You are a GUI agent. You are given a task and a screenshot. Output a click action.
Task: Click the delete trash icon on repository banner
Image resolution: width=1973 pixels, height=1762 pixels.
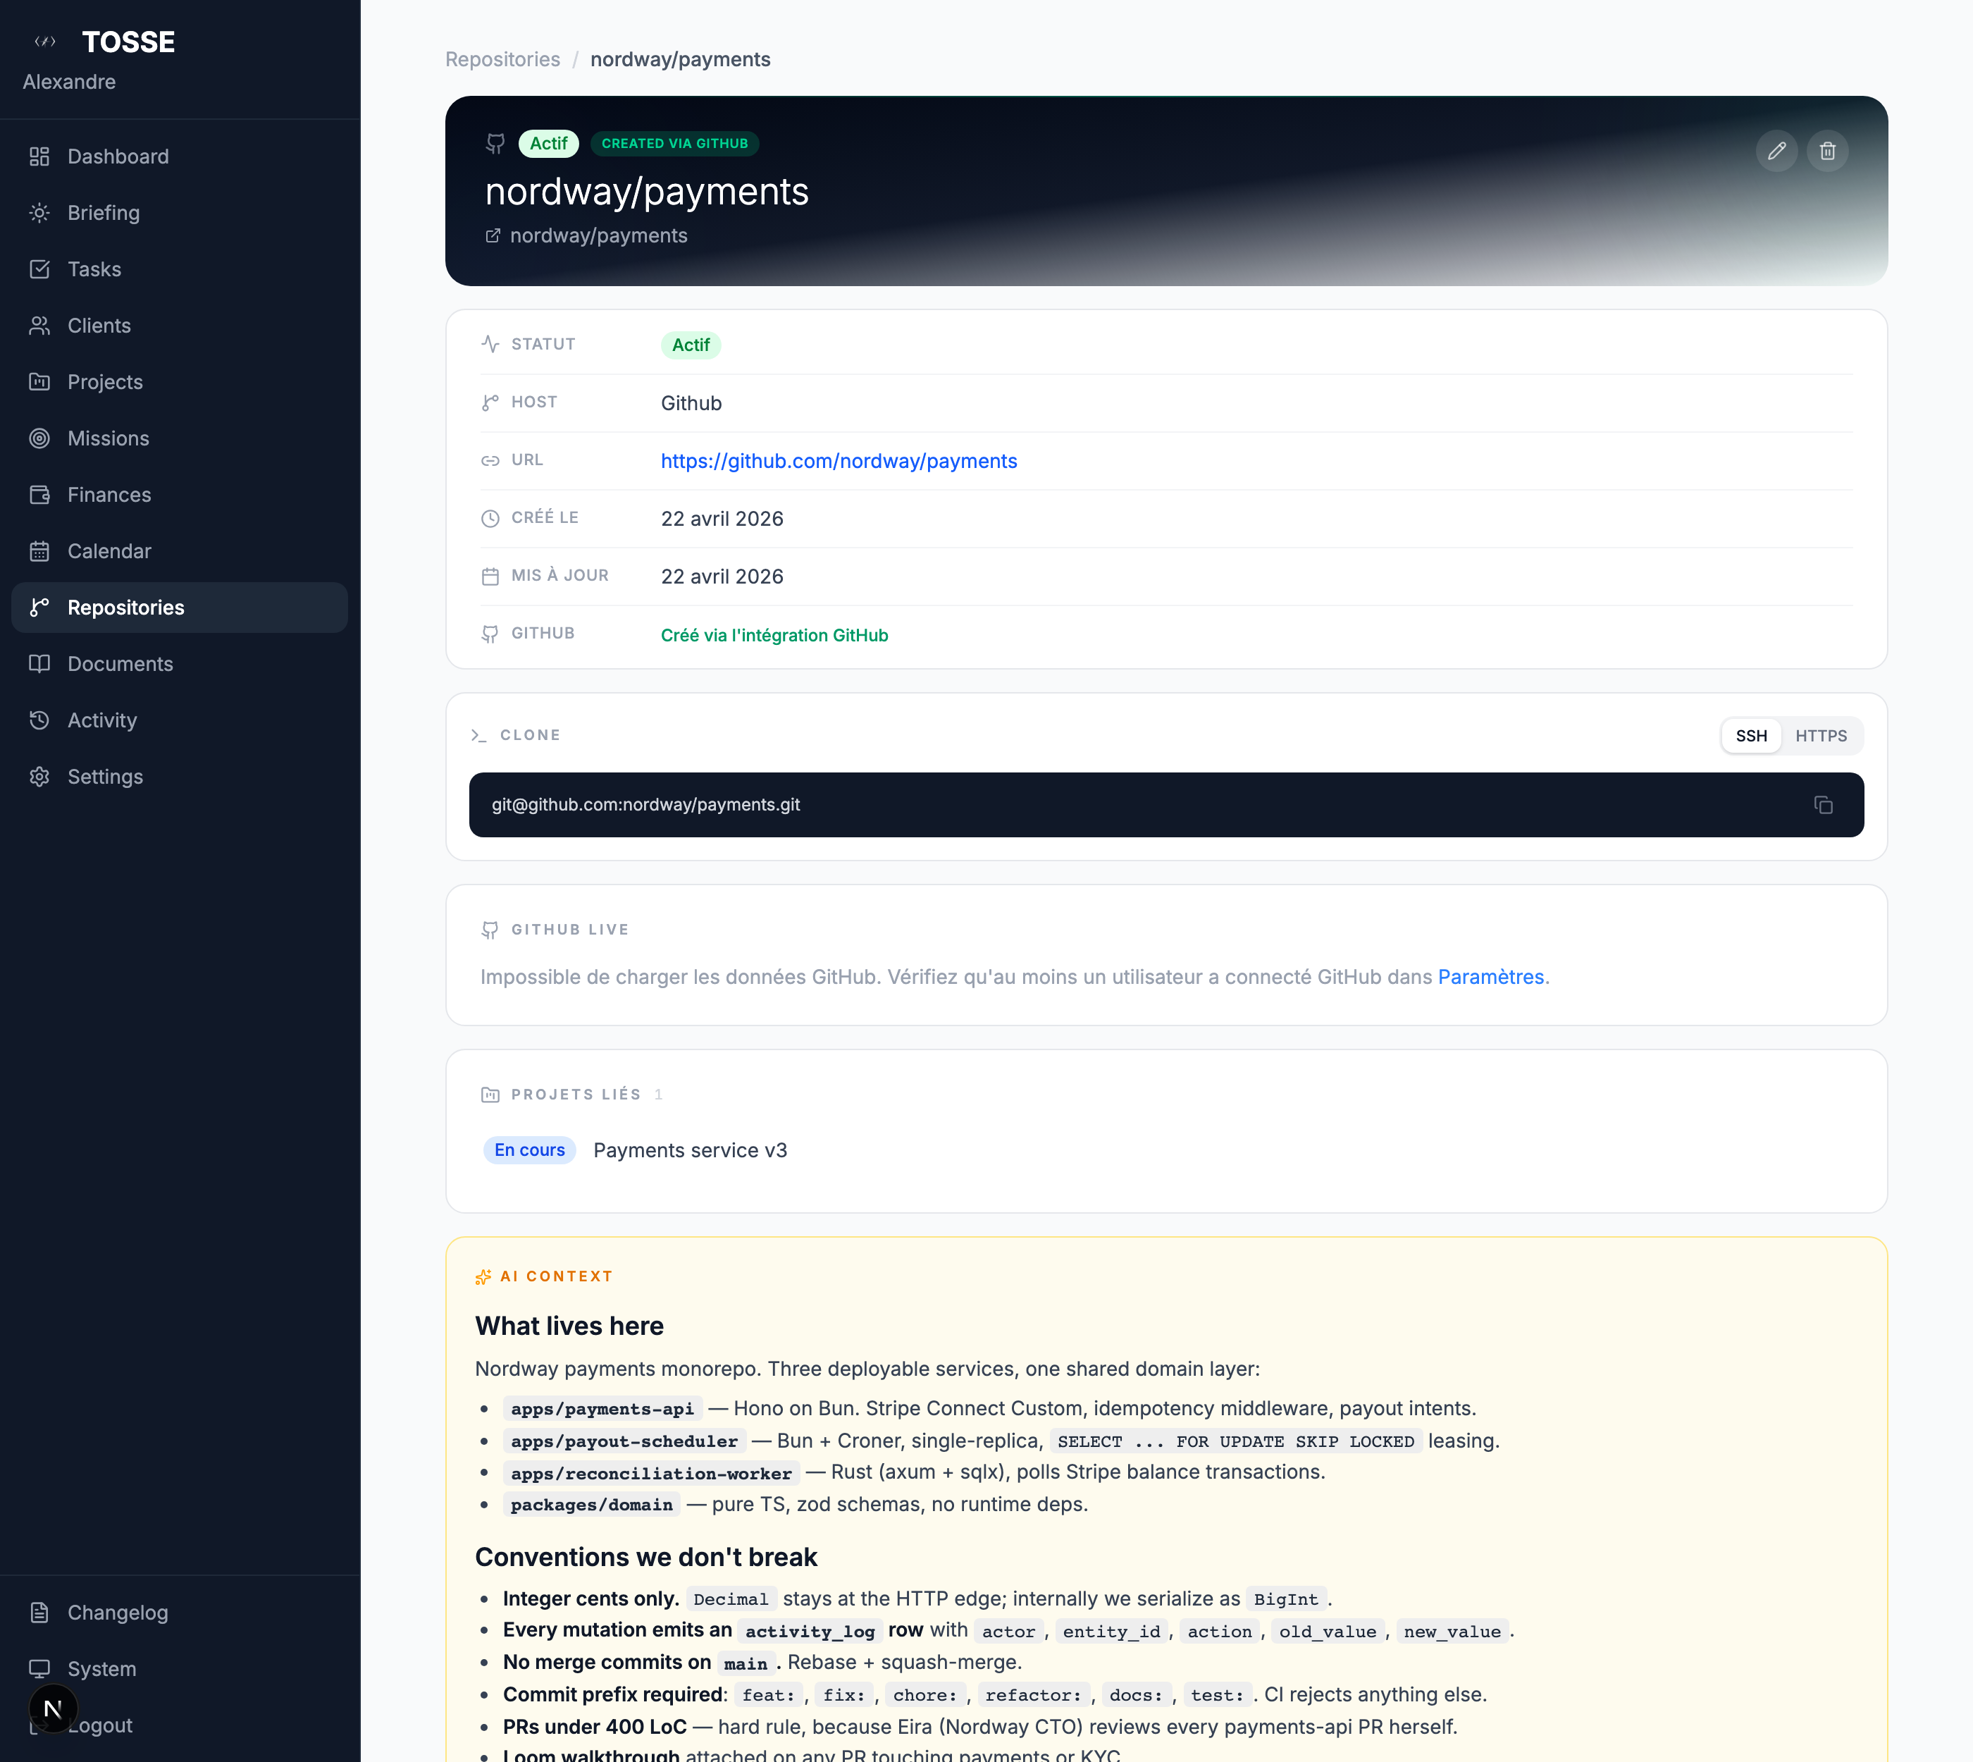tap(1828, 151)
